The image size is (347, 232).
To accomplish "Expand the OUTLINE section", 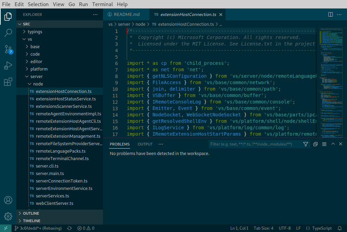I will pyautogui.click(x=60, y=213).
